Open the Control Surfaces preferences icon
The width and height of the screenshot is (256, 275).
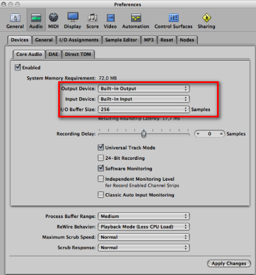coord(173,21)
